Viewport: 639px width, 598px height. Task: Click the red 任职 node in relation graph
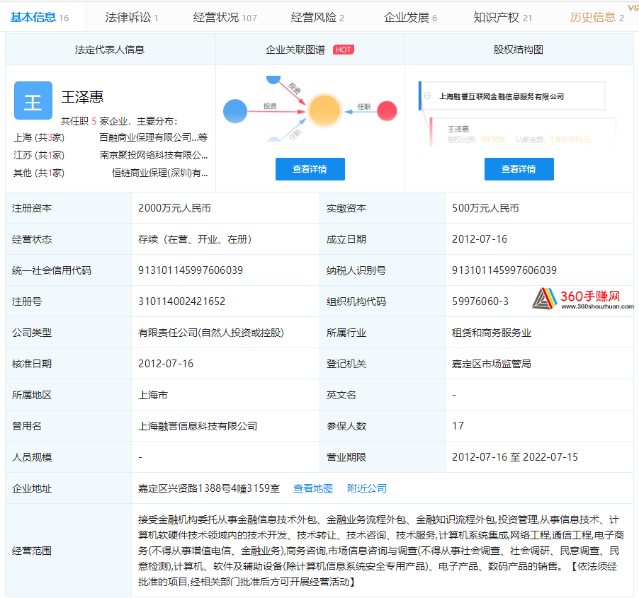[387, 110]
